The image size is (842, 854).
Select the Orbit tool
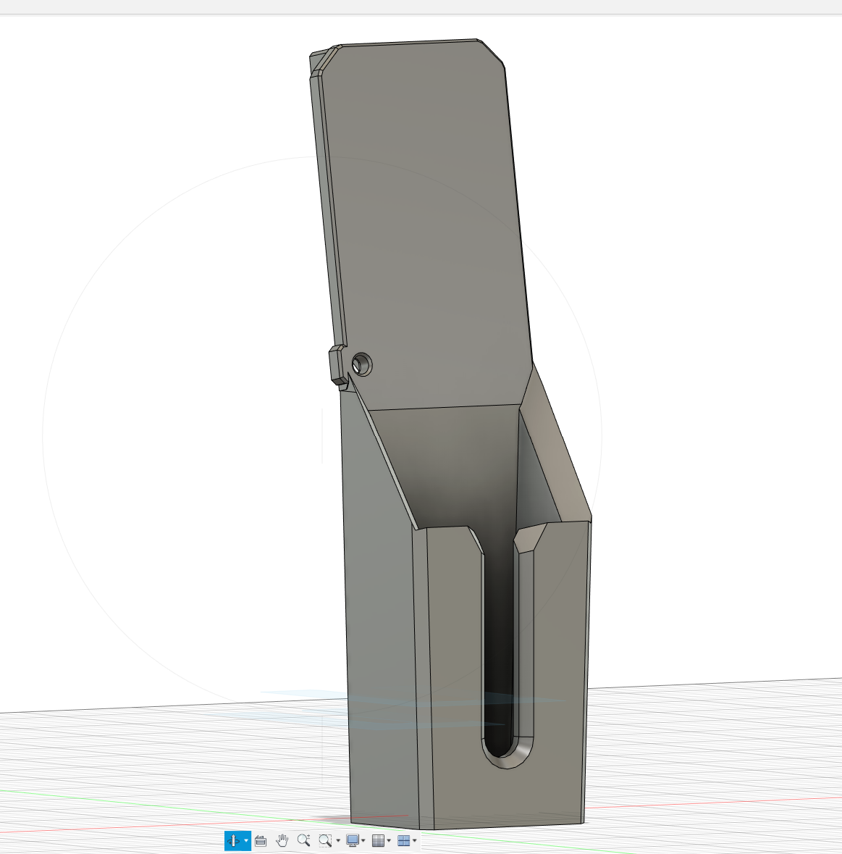tap(234, 841)
